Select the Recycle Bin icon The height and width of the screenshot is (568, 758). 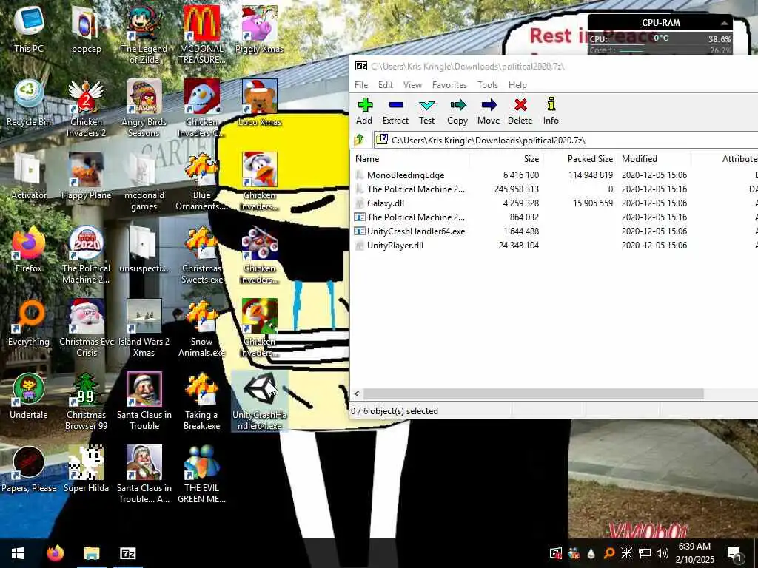[29, 104]
